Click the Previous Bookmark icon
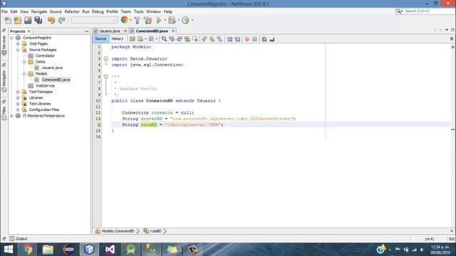Image resolution: width=456 pixels, height=256 pixels. point(204,39)
